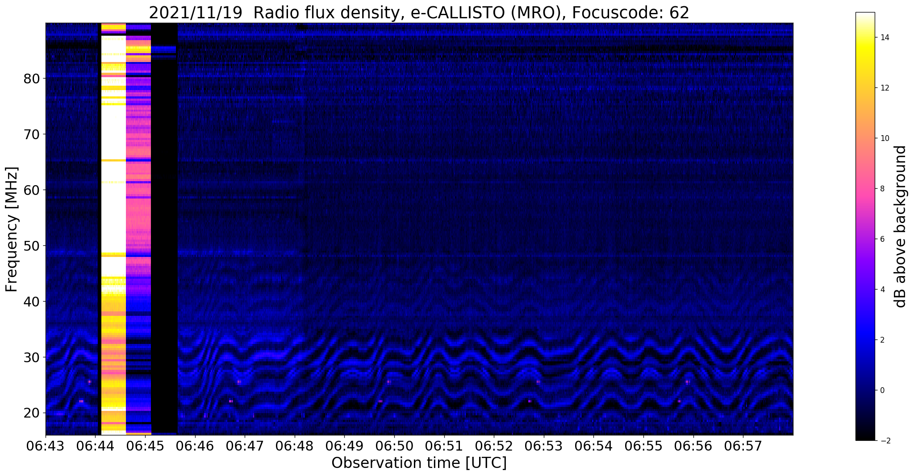Screen dimensions: 914x476
Task: Select the 06:51 time tick label
Action: [444, 445]
